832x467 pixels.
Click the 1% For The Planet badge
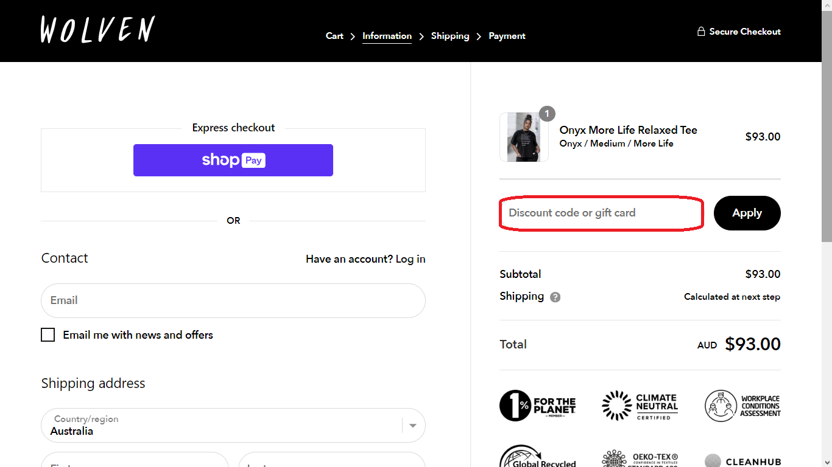(x=538, y=406)
